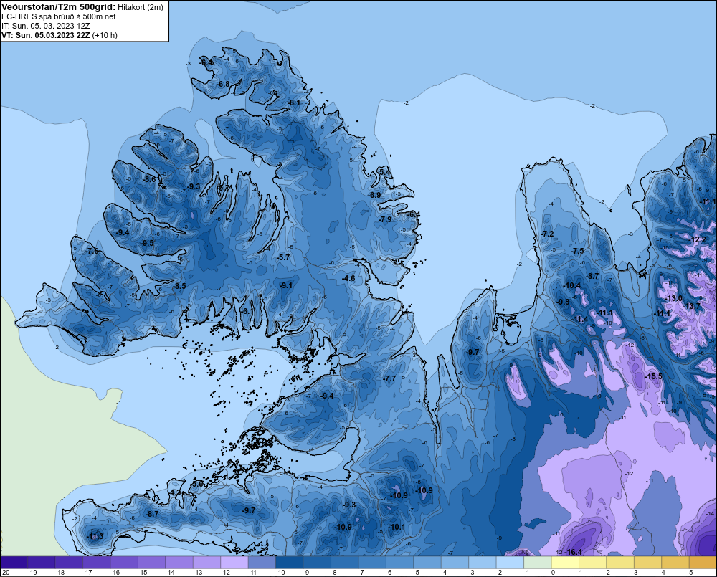Click the -13.7 temperature label
This screenshot has height=577, width=717.
coord(691,306)
